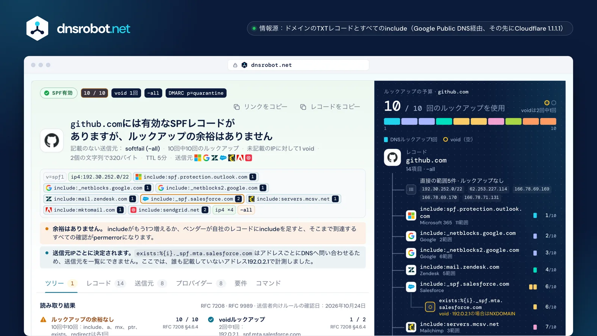Click the SendGrid sender icon in 送信元 row
The width and height of the screenshot is (597, 336).
tap(249, 158)
